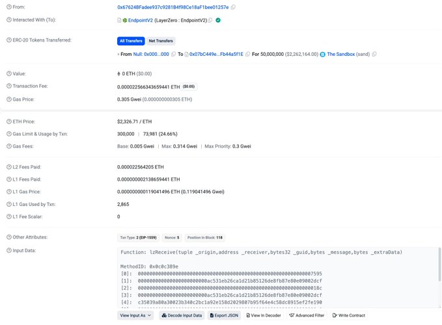Click the Txn Type 2 (EIP-1559) badge
The height and width of the screenshot is (325, 442).
click(x=138, y=237)
